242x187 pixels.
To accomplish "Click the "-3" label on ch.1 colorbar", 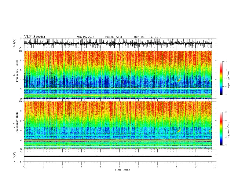I will (x=226, y=61).
